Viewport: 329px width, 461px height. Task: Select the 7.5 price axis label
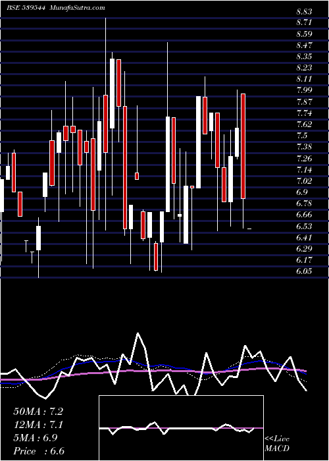[302, 136]
